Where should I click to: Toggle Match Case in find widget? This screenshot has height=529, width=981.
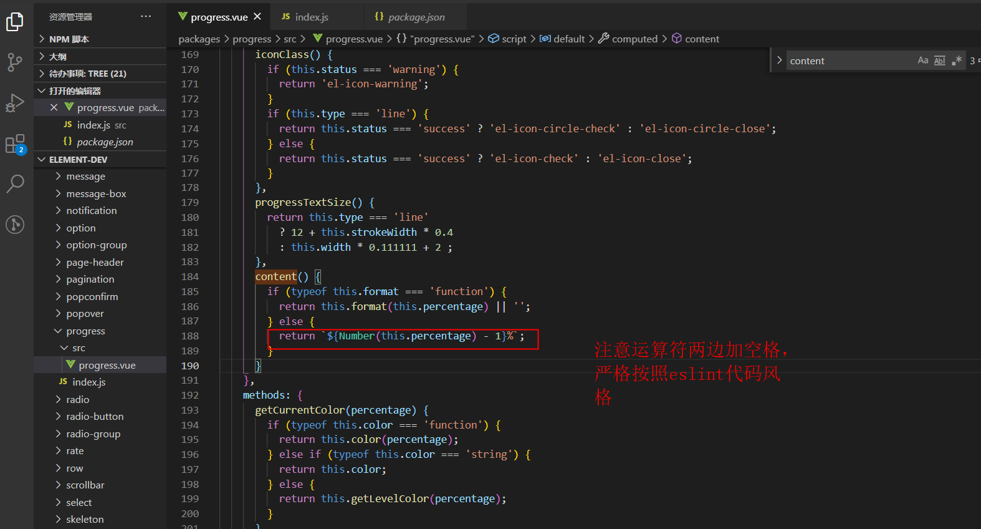click(x=923, y=61)
